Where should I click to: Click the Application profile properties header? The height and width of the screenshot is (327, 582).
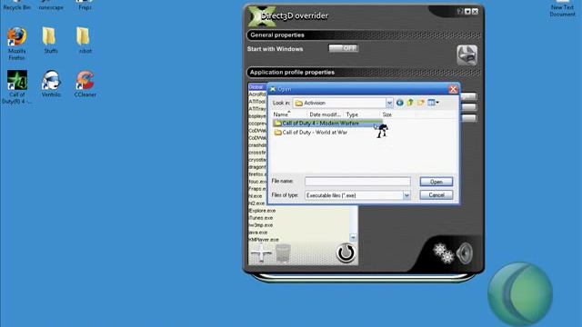(x=364, y=73)
